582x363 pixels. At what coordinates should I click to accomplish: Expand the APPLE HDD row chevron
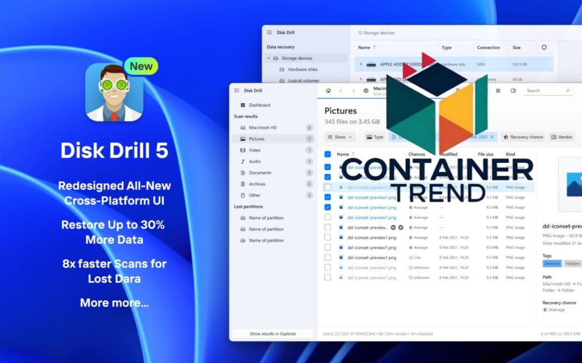360,64
